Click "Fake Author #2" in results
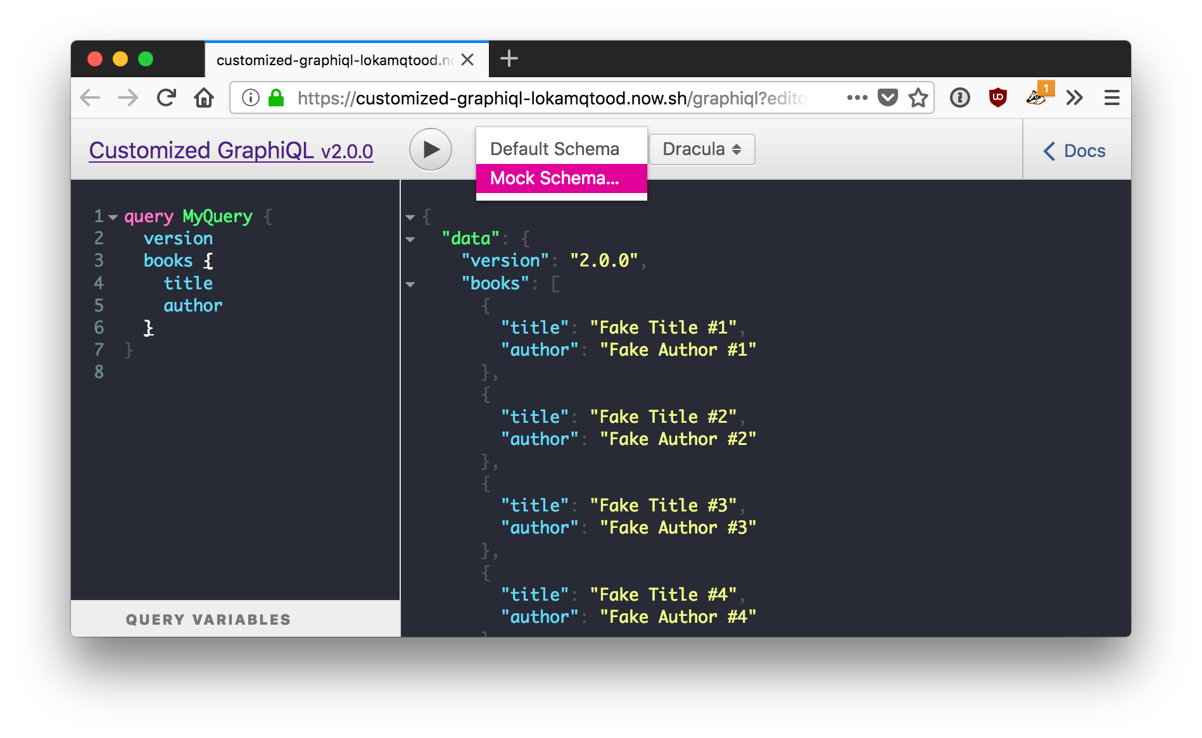 click(x=678, y=439)
